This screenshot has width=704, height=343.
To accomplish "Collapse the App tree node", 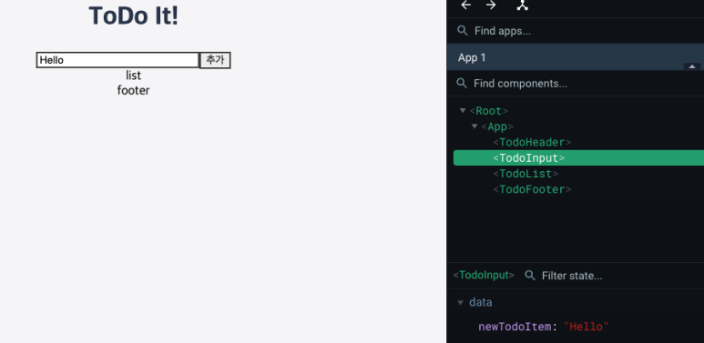I will (474, 126).
